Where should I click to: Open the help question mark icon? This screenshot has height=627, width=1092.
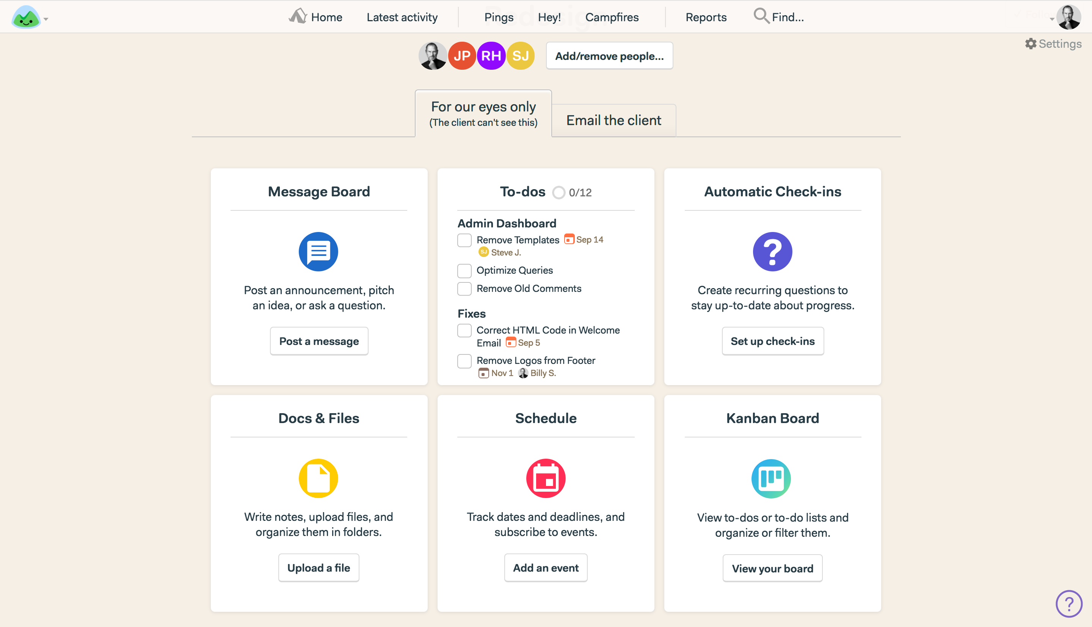(1069, 604)
